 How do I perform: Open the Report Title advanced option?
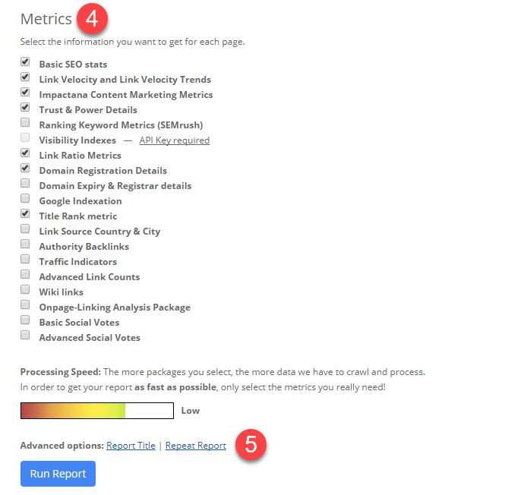point(131,446)
